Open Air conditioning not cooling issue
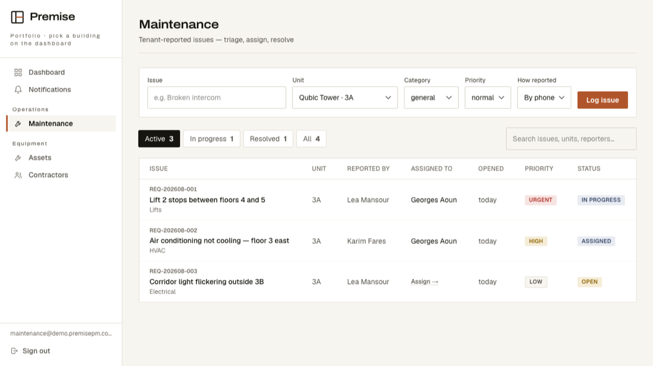 tap(219, 240)
